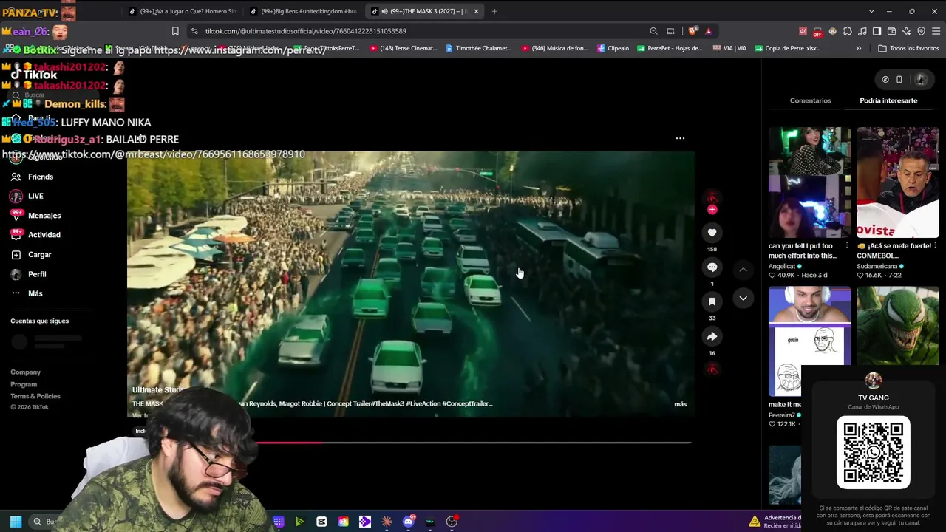
Task: Switch to the Comentarios tab
Action: tap(810, 100)
